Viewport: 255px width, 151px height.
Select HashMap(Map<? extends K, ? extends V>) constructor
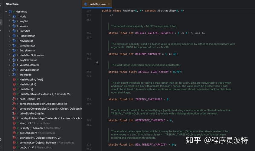coord(46,94)
